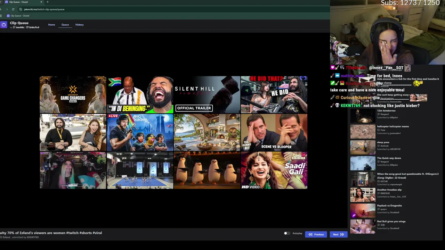
Task: Click 'Submitted by ARC00749' text
Action: click(389, 149)
